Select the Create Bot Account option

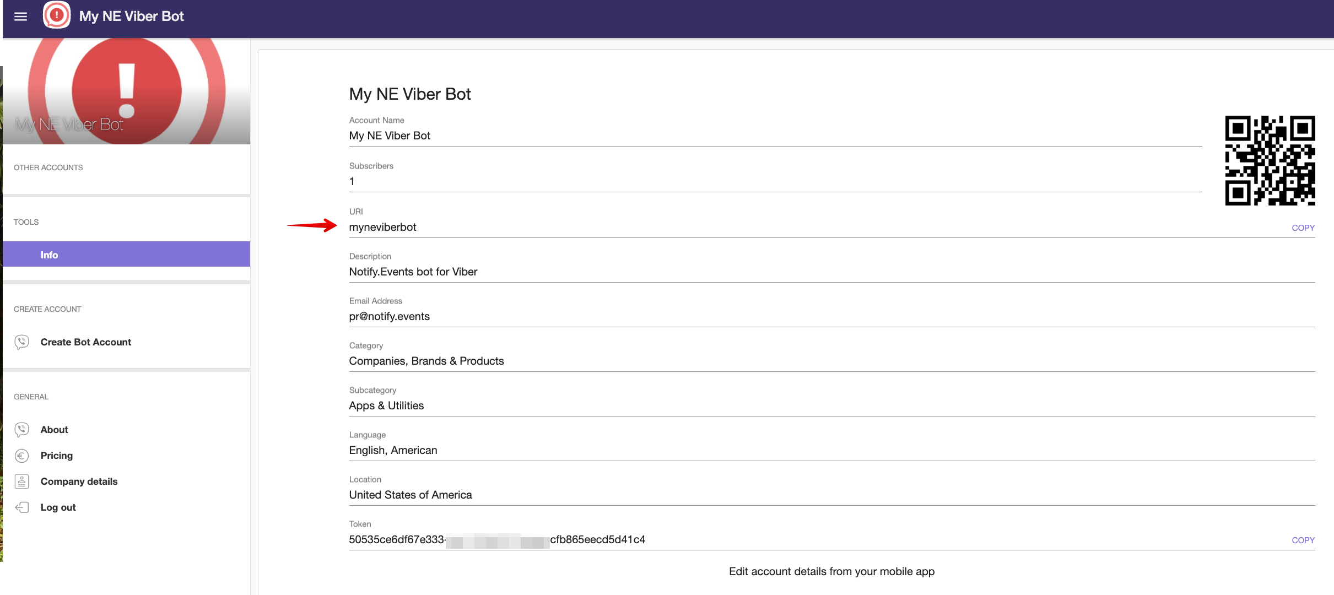pos(85,342)
